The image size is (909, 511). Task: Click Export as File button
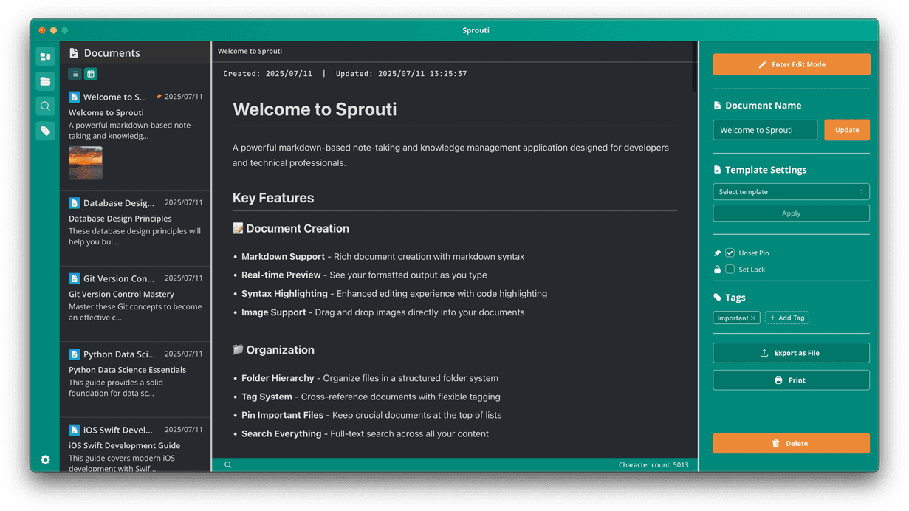(792, 353)
